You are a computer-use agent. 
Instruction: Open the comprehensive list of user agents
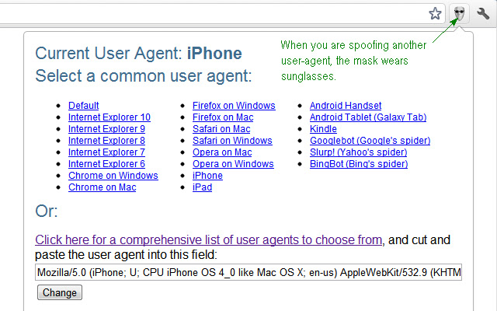point(209,239)
